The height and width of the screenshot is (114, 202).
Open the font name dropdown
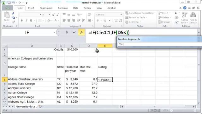pyautogui.click(x=40, y=15)
